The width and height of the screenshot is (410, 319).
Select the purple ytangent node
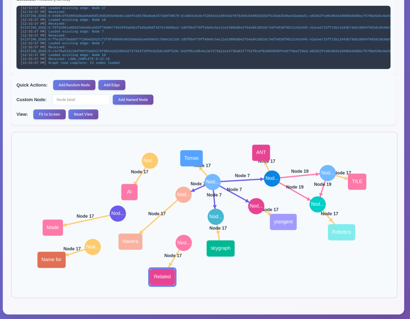point(283,222)
